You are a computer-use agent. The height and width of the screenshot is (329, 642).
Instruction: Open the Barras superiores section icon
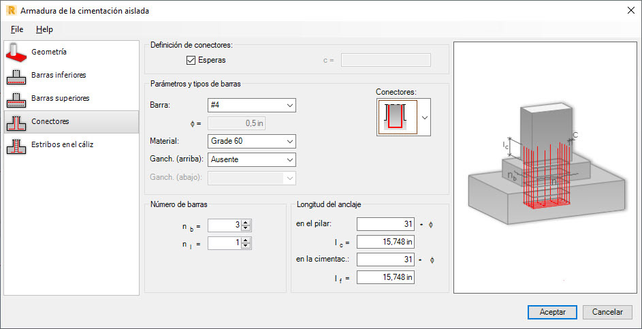16,99
